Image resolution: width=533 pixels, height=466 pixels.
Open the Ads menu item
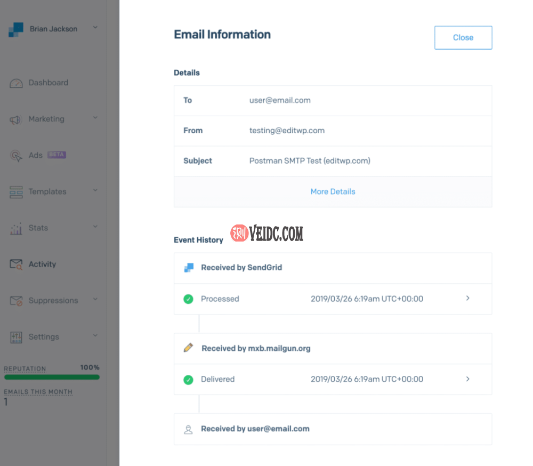36,156
